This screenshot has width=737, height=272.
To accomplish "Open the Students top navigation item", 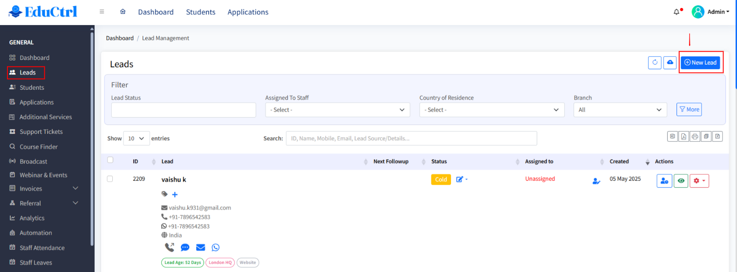I will coord(200,12).
